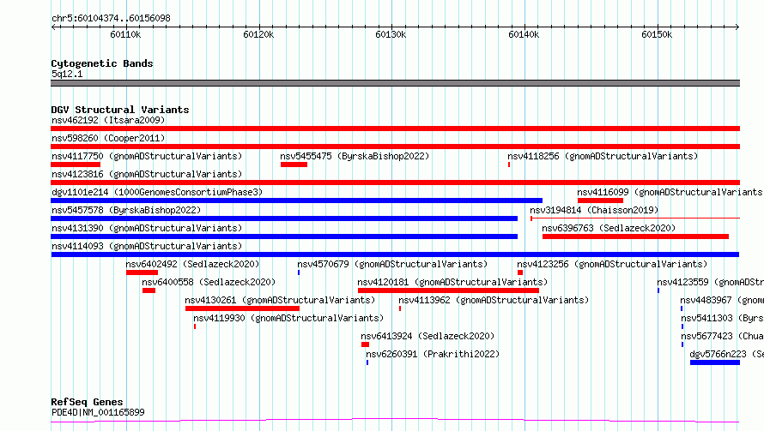Viewport: 764px width, 431px height.
Task: Click the 60130k ruler tick label
Action: click(x=391, y=34)
